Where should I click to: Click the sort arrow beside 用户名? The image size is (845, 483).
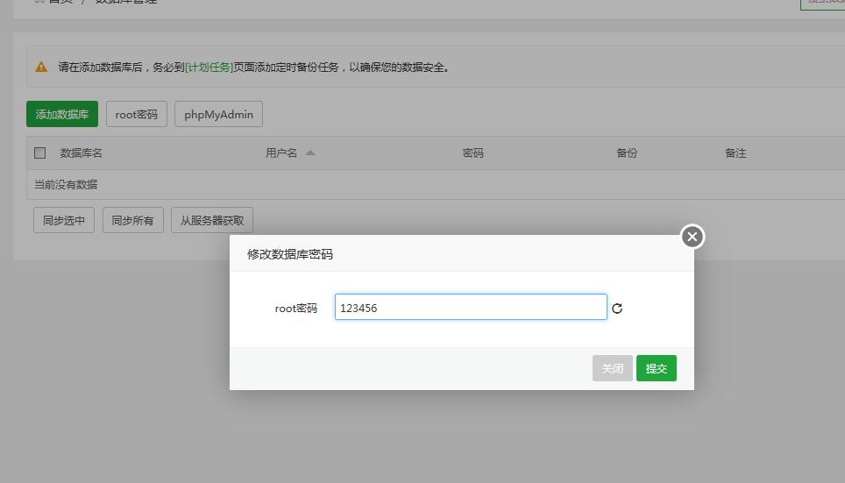[310, 153]
